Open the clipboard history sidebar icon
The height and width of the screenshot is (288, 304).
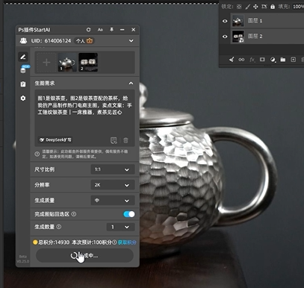[23, 84]
